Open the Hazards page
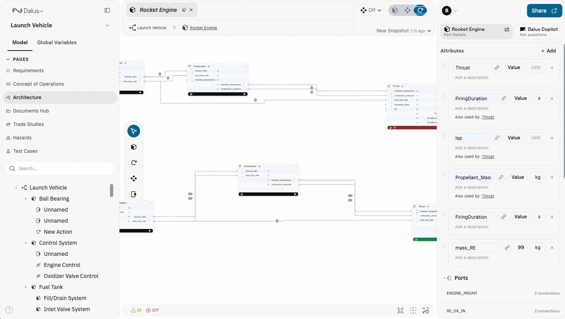This screenshot has width=565, height=319. coord(60,138)
